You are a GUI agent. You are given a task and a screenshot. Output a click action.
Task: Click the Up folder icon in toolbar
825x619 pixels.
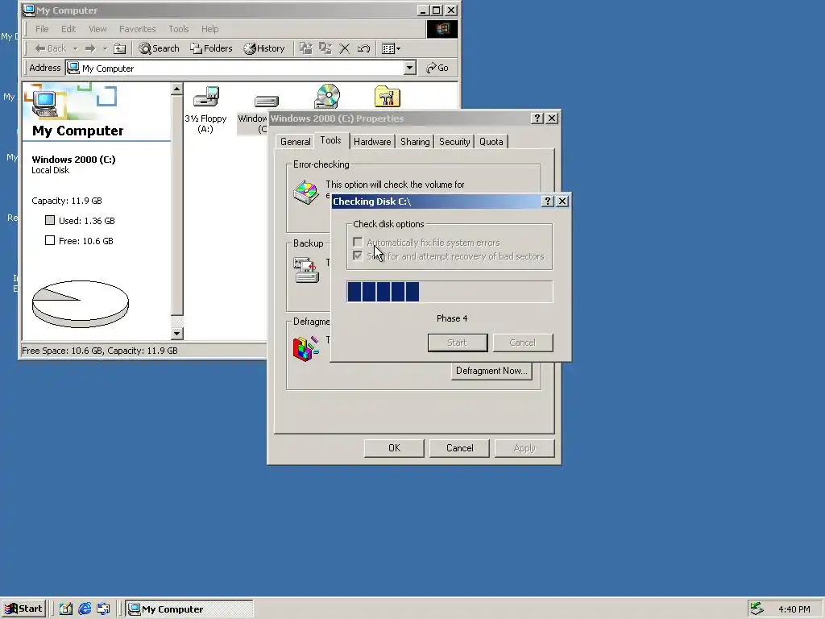[x=119, y=48]
